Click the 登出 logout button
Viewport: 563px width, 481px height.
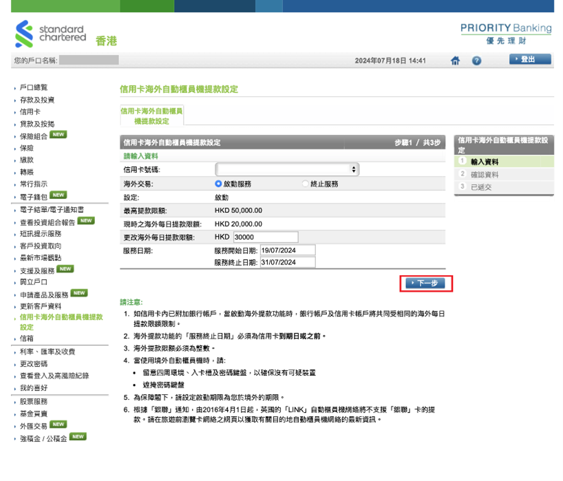(x=531, y=60)
